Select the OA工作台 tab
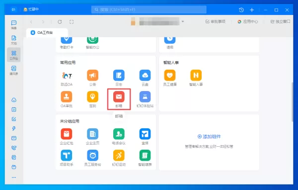Screen dimensions: 298x190 point(47,32)
